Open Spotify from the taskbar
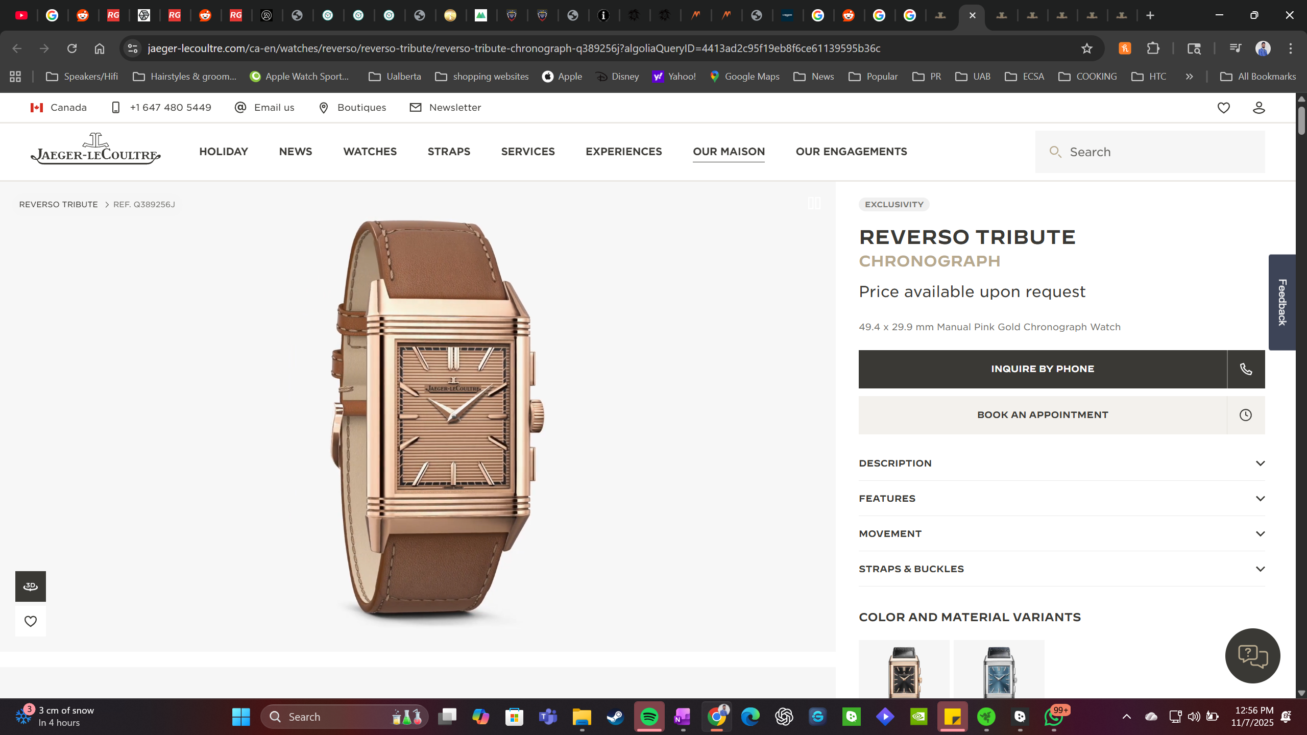This screenshot has width=1307, height=735. (649, 717)
